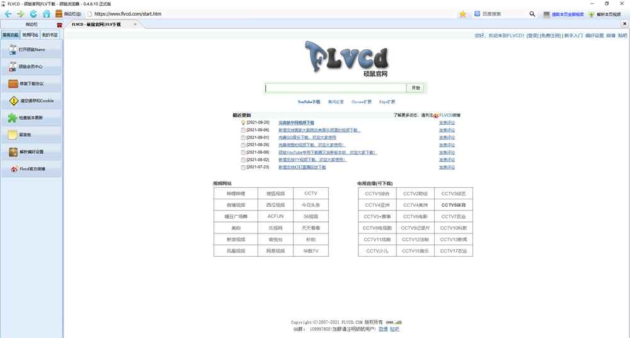The image size is (630, 338).
Task: Click in the 百度搜索 search box
Action: (x=504, y=14)
